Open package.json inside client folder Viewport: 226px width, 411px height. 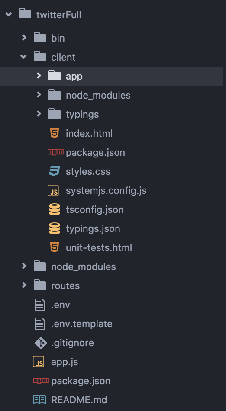pyautogui.click(x=95, y=153)
